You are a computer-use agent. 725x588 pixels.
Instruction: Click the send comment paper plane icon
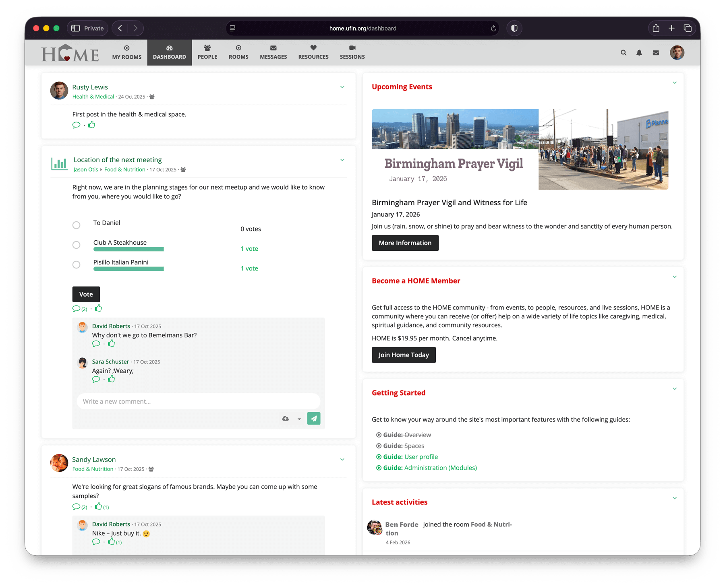point(314,419)
